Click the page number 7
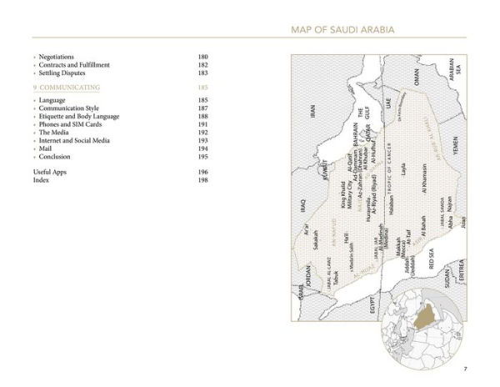500x387 pixels. coord(465,368)
